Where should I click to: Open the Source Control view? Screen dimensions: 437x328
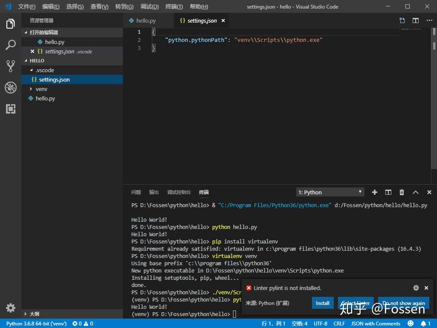coord(11,66)
